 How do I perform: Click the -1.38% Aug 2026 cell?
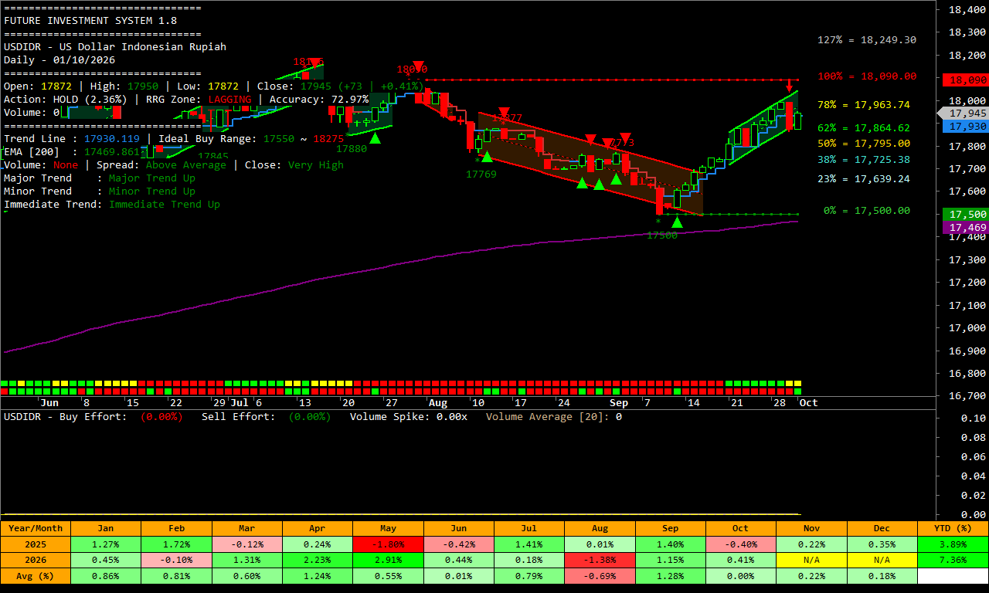pyautogui.click(x=600, y=560)
